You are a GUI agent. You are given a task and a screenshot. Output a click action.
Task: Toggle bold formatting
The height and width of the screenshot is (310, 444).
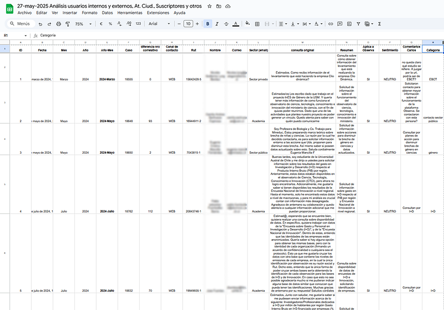pyautogui.click(x=208, y=24)
